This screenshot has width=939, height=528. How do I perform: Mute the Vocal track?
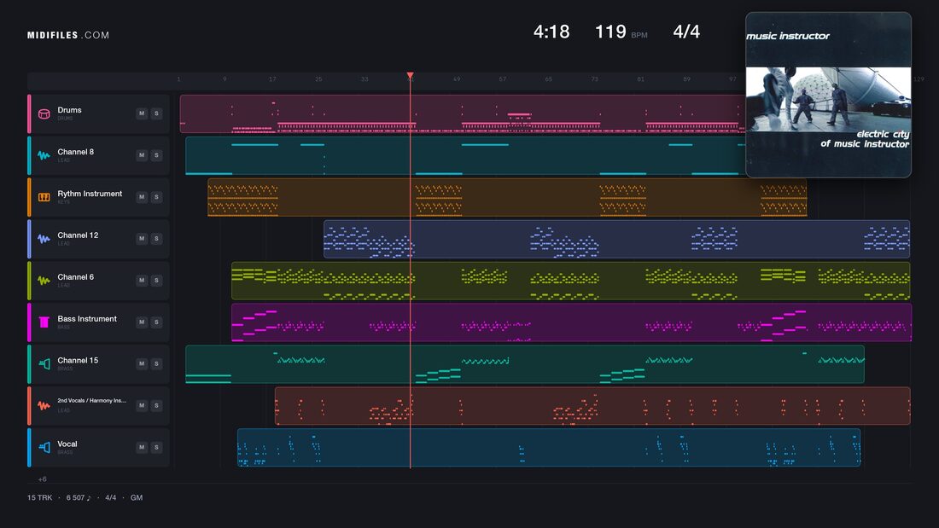point(142,447)
